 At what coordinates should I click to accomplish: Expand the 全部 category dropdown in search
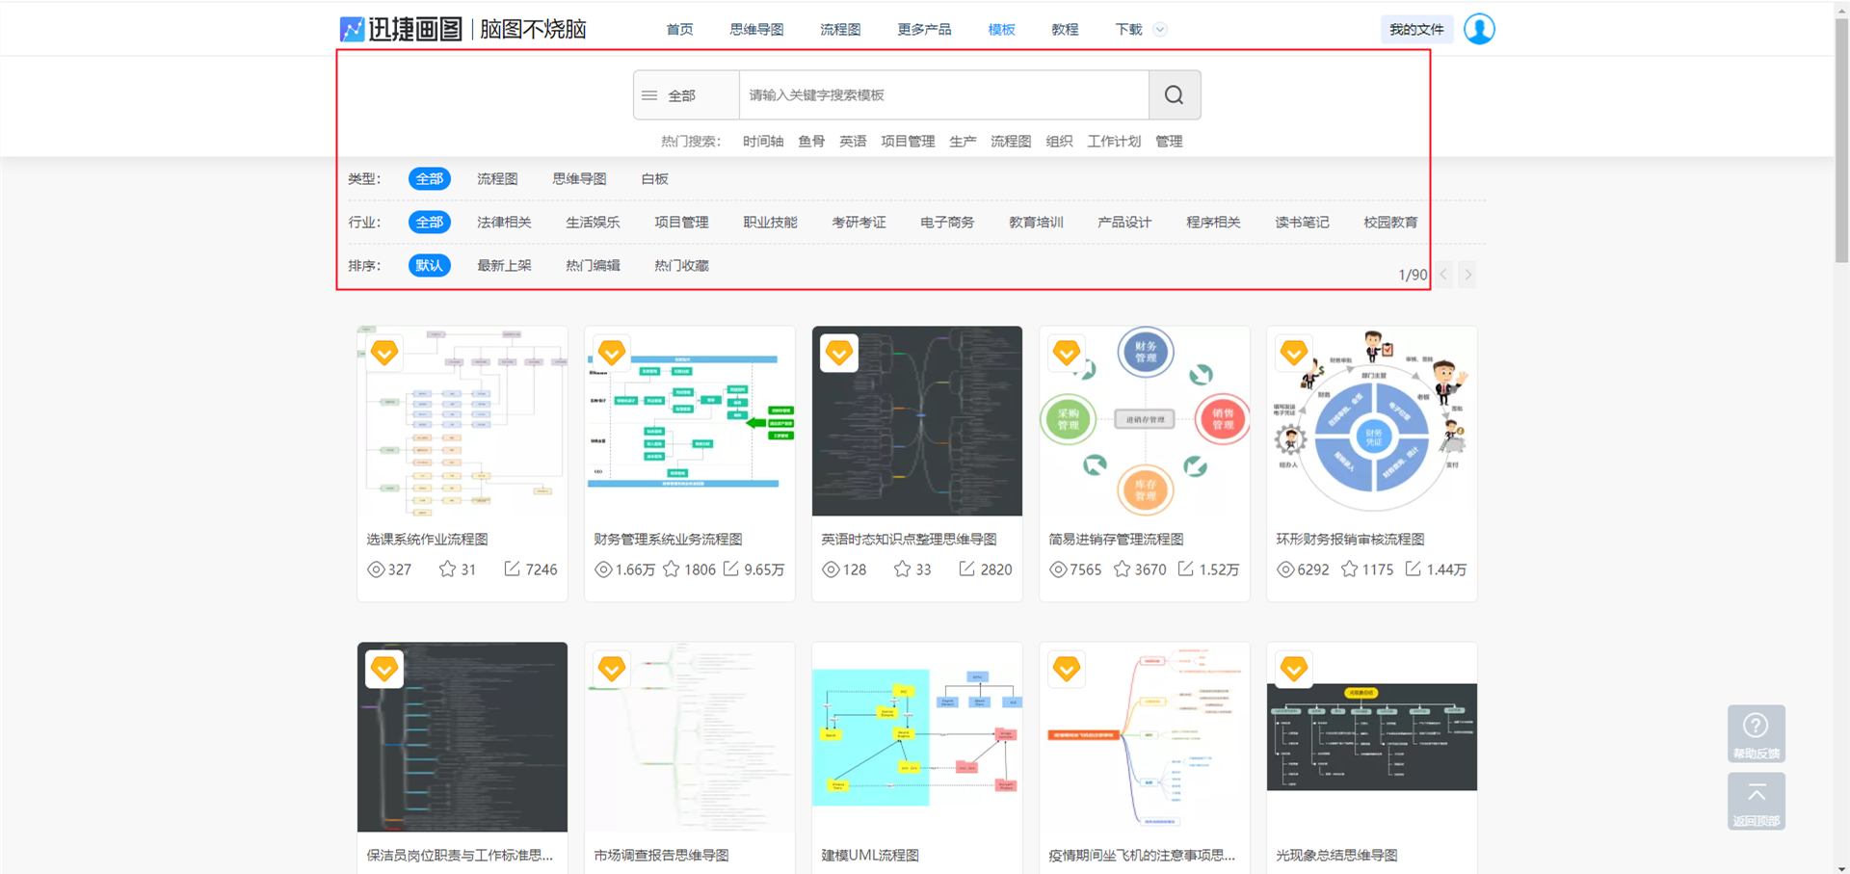coord(683,95)
